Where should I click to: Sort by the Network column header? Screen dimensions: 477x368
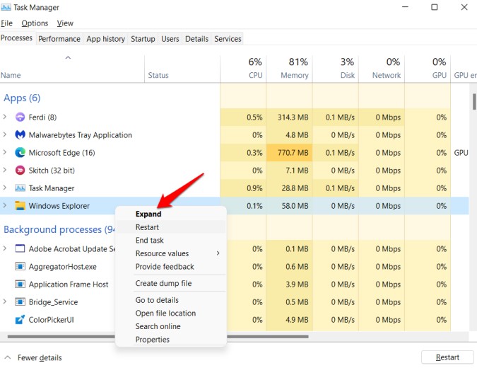tap(382, 69)
